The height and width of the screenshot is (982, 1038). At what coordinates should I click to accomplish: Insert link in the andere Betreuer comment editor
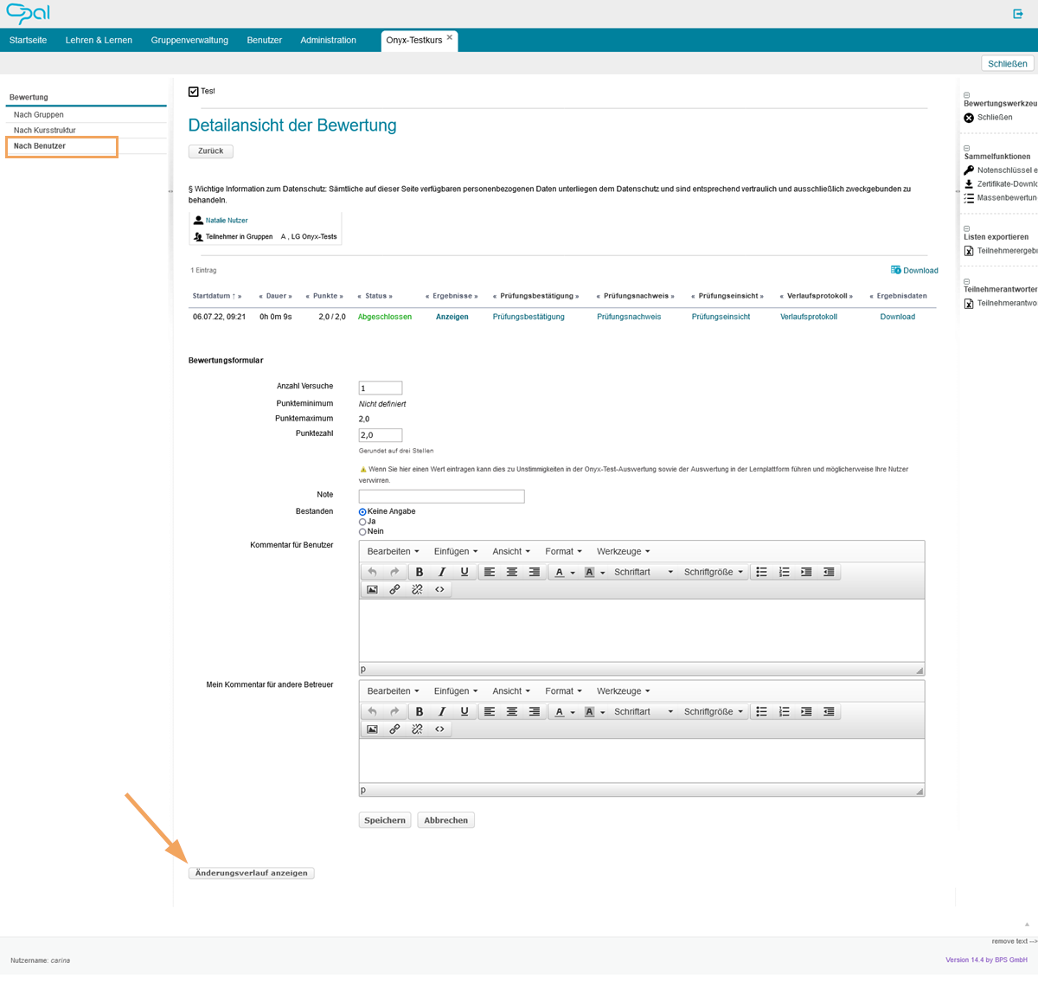pyautogui.click(x=394, y=729)
